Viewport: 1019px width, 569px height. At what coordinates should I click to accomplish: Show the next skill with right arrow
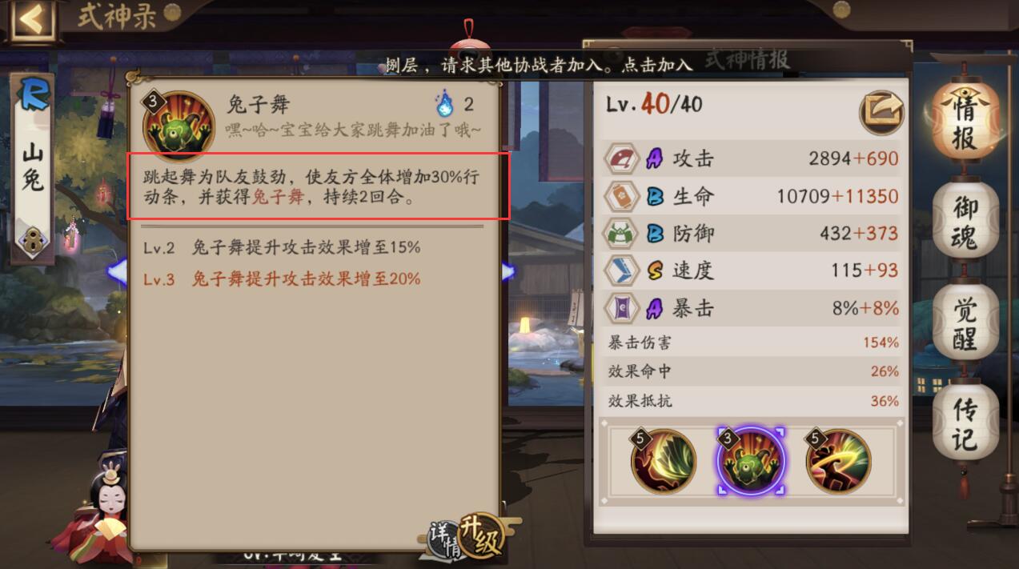click(508, 271)
